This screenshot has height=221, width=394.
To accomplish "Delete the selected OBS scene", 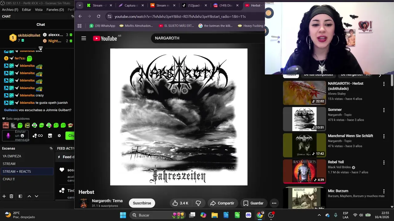I will click(x=11, y=196).
